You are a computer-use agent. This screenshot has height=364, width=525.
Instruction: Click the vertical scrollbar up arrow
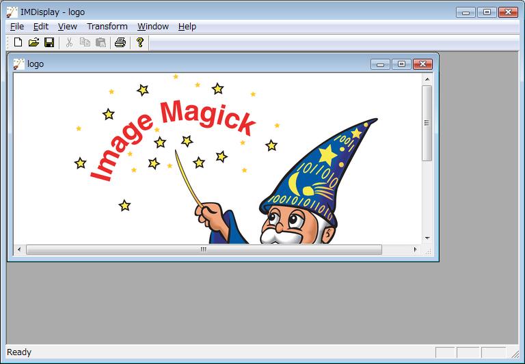point(427,79)
